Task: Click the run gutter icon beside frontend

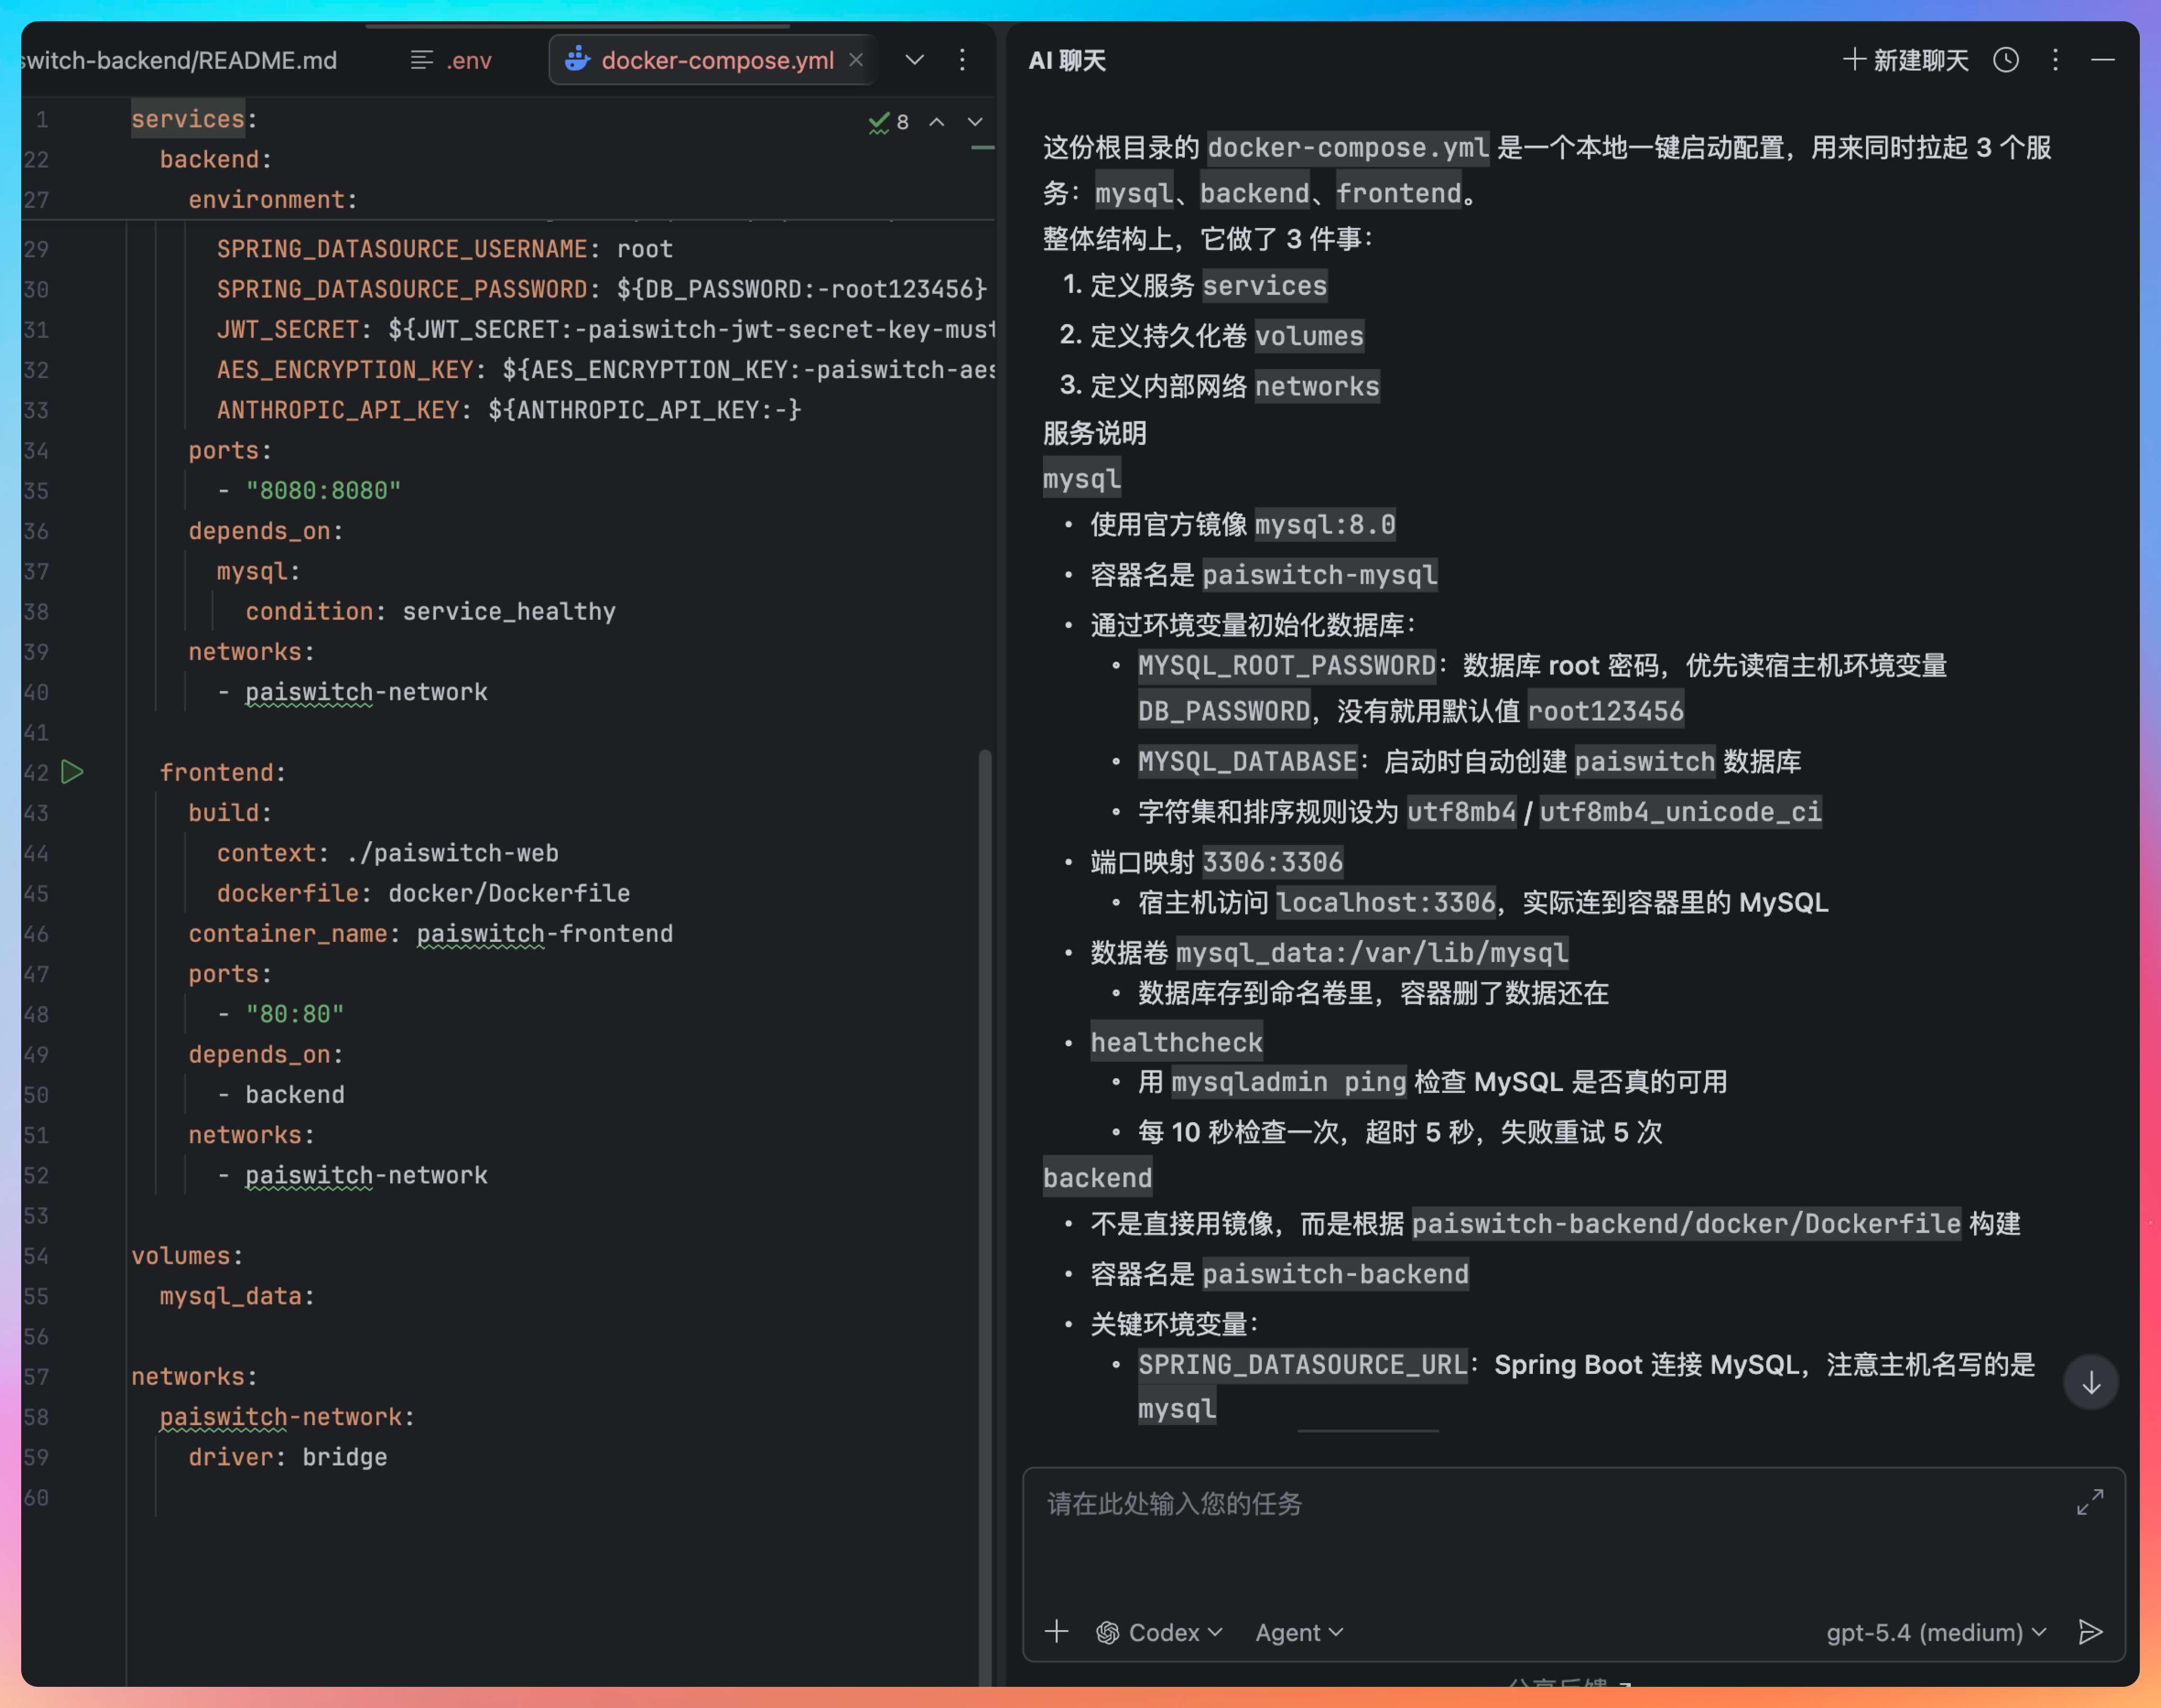Action: coord(72,772)
